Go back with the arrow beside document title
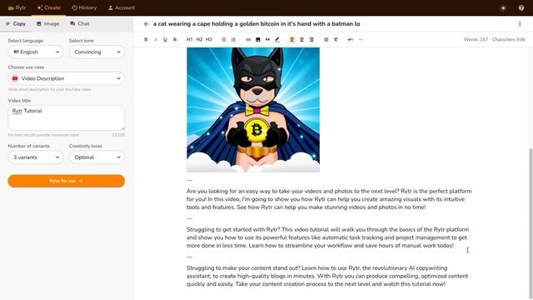The image size is (533, 300). (x=147, y=24)
